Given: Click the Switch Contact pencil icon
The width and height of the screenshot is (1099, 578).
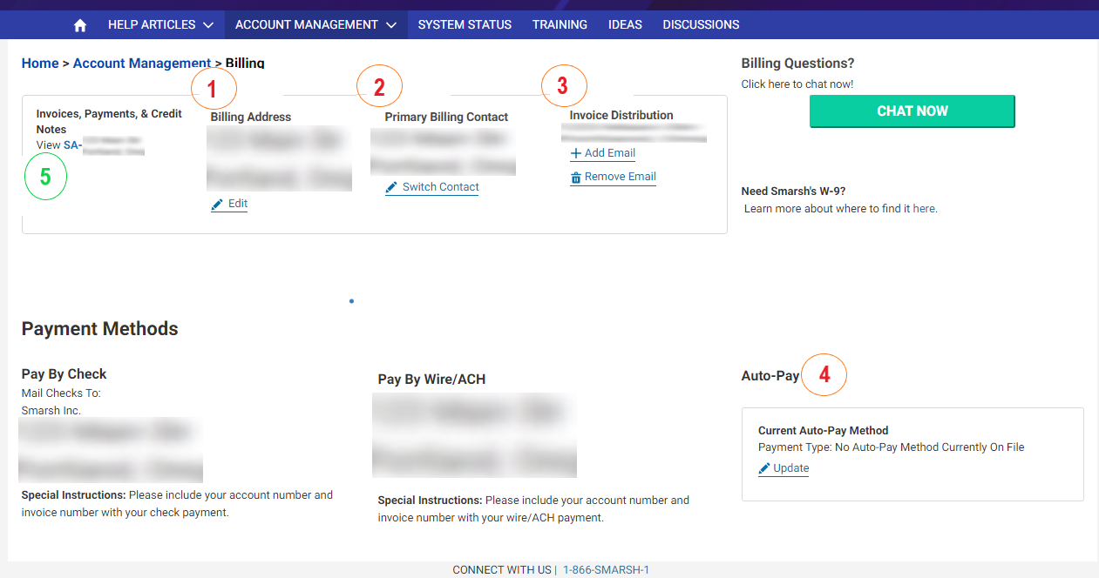Looking at the screenshot, I should [392, 186].
